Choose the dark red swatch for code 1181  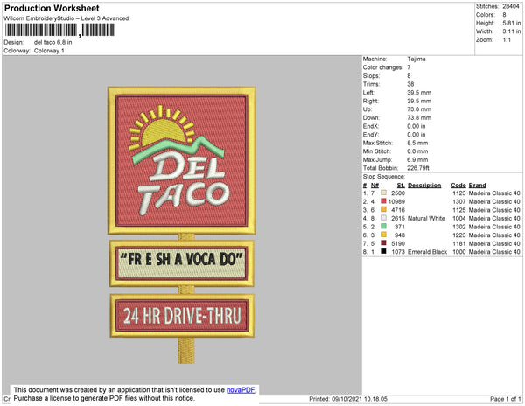[384, 243]
